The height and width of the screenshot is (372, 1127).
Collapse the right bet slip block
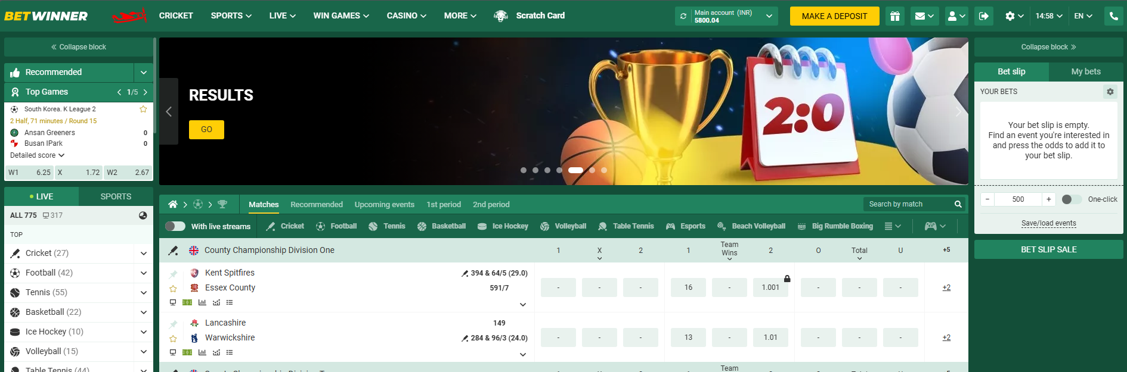(x=1048, y=47)
